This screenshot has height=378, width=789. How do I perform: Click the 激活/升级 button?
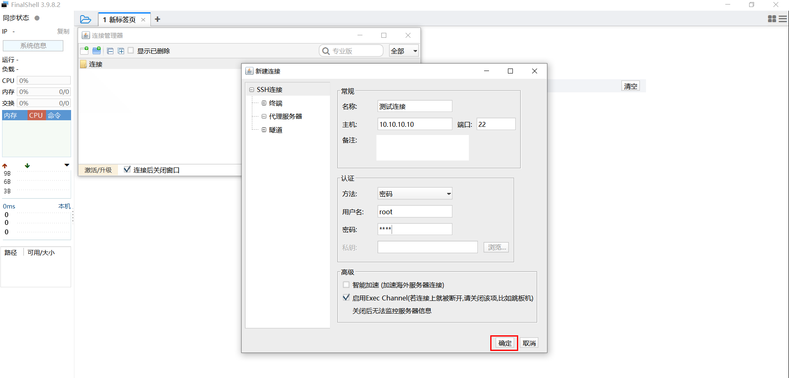[x=98, y=170]
